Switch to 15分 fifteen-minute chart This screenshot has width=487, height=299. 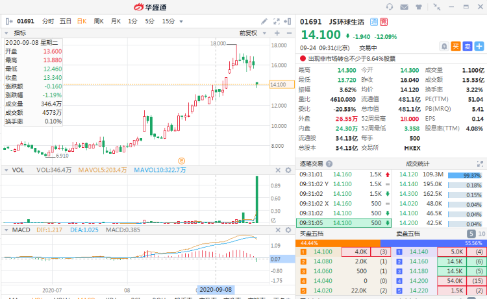click(168, 21)
